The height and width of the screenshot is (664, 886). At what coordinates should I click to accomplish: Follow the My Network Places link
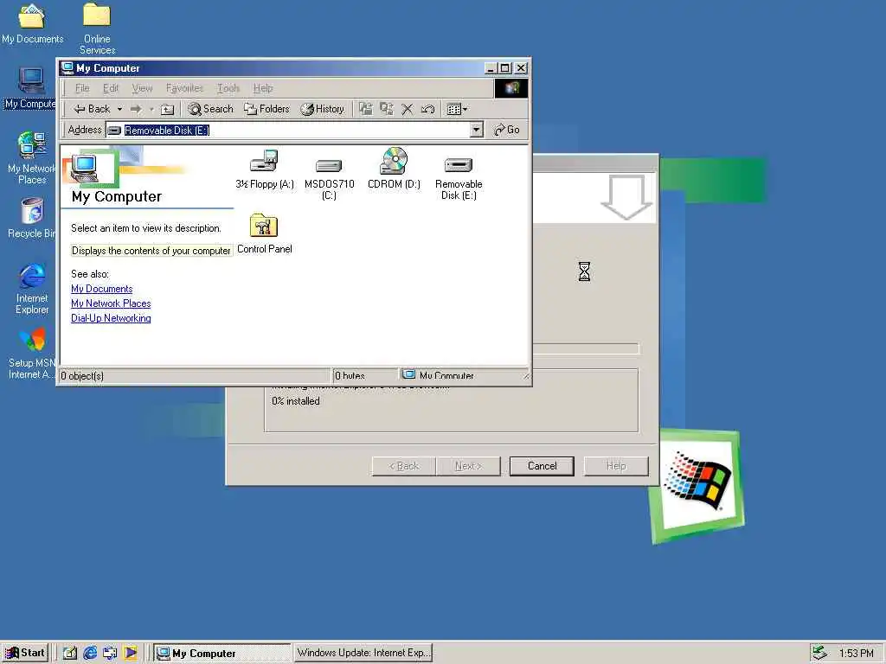(x=111, y=303)
